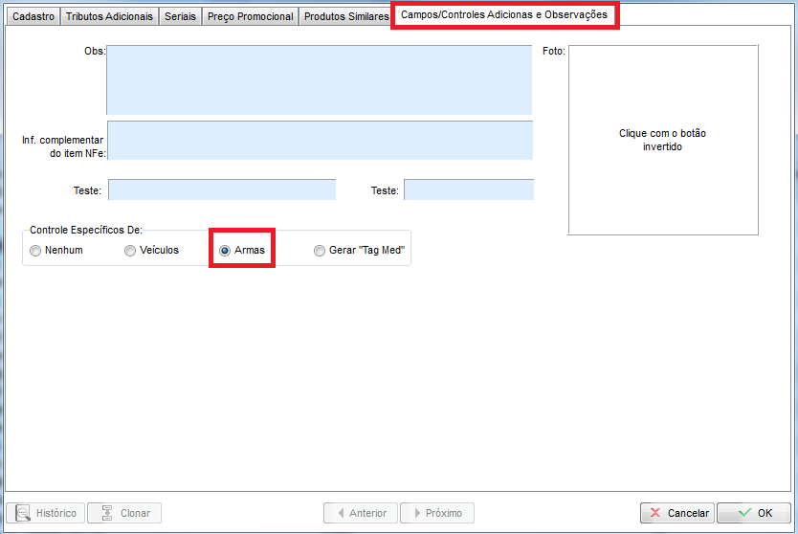Click the first Teste input field
Viewport: 798px width, 534px height.
click(x=222, y=189)
